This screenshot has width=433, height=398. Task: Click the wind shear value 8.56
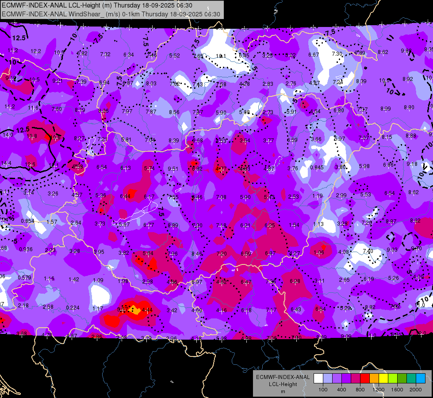click(174, 112)
